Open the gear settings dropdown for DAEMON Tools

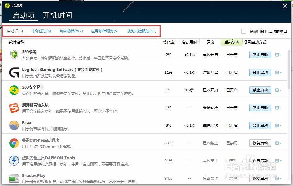[x=278, y=160]
